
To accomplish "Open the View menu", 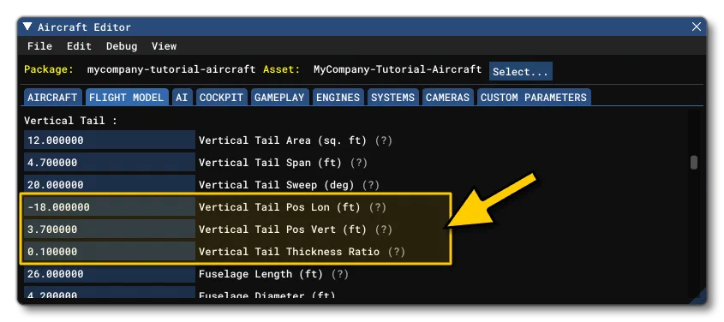I will 164,46.
